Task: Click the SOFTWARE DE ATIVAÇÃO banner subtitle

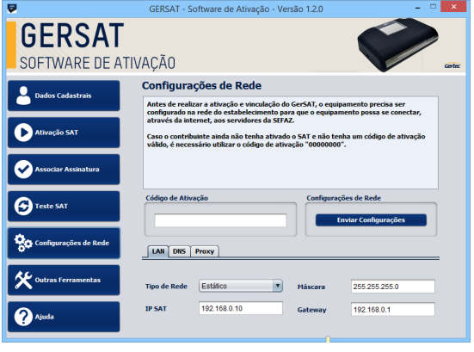Action: [x=97, y=63]
